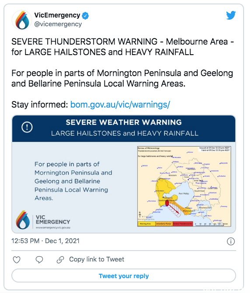Click the Tweet your reply button
This screenshot has width=251, height=293.
(124, 276)
